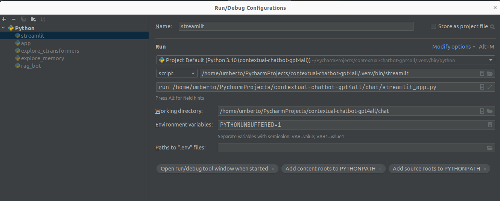This screenshot has width=500, height=201.
Task: Browse for .env files folder icon
Action: pos(490,148)
